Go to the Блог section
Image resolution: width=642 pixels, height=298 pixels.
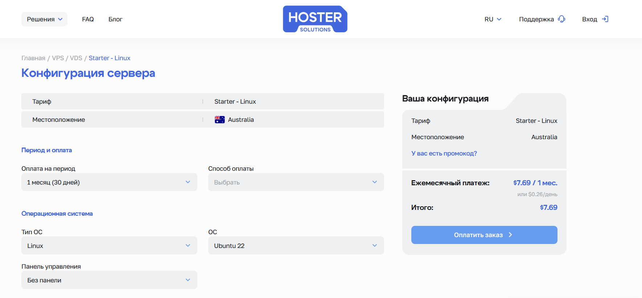pos(115,19)
